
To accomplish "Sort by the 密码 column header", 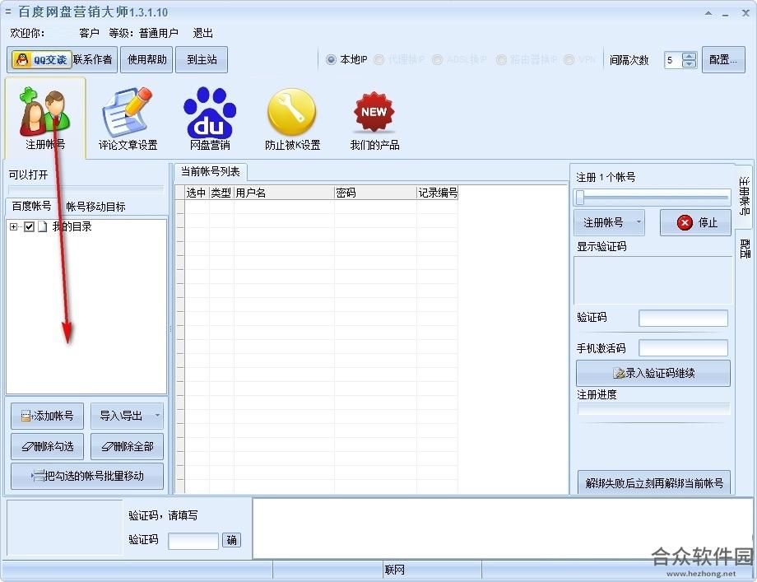I will point(375,193).
